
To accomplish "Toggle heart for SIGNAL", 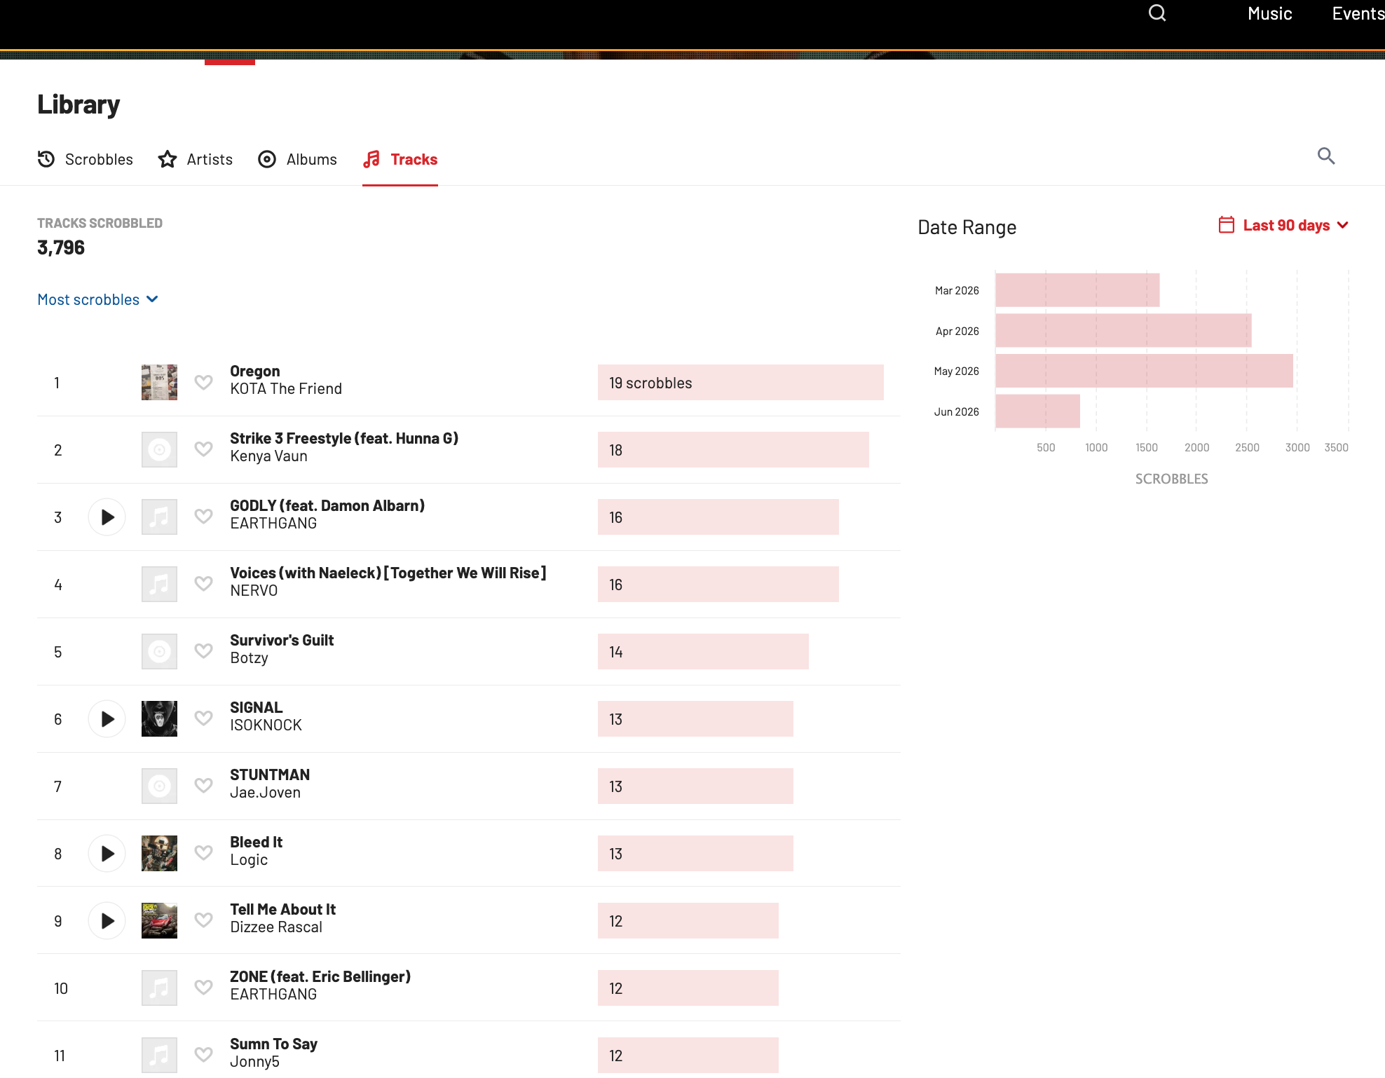I will point(203,718).
